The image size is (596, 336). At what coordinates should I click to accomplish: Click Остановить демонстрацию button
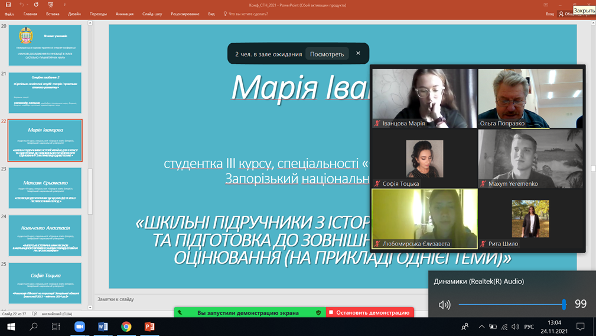pyautogui.click(x=370, y=312)
